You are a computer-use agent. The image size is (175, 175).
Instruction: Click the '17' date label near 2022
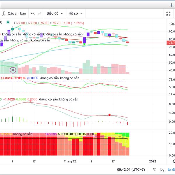point(113,161)
